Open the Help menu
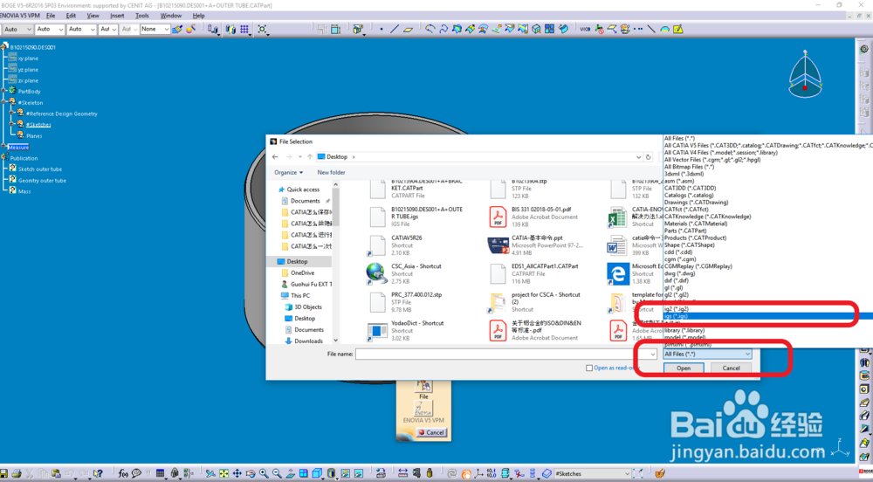This screenshot has height=482, width=873. point(198,16)
